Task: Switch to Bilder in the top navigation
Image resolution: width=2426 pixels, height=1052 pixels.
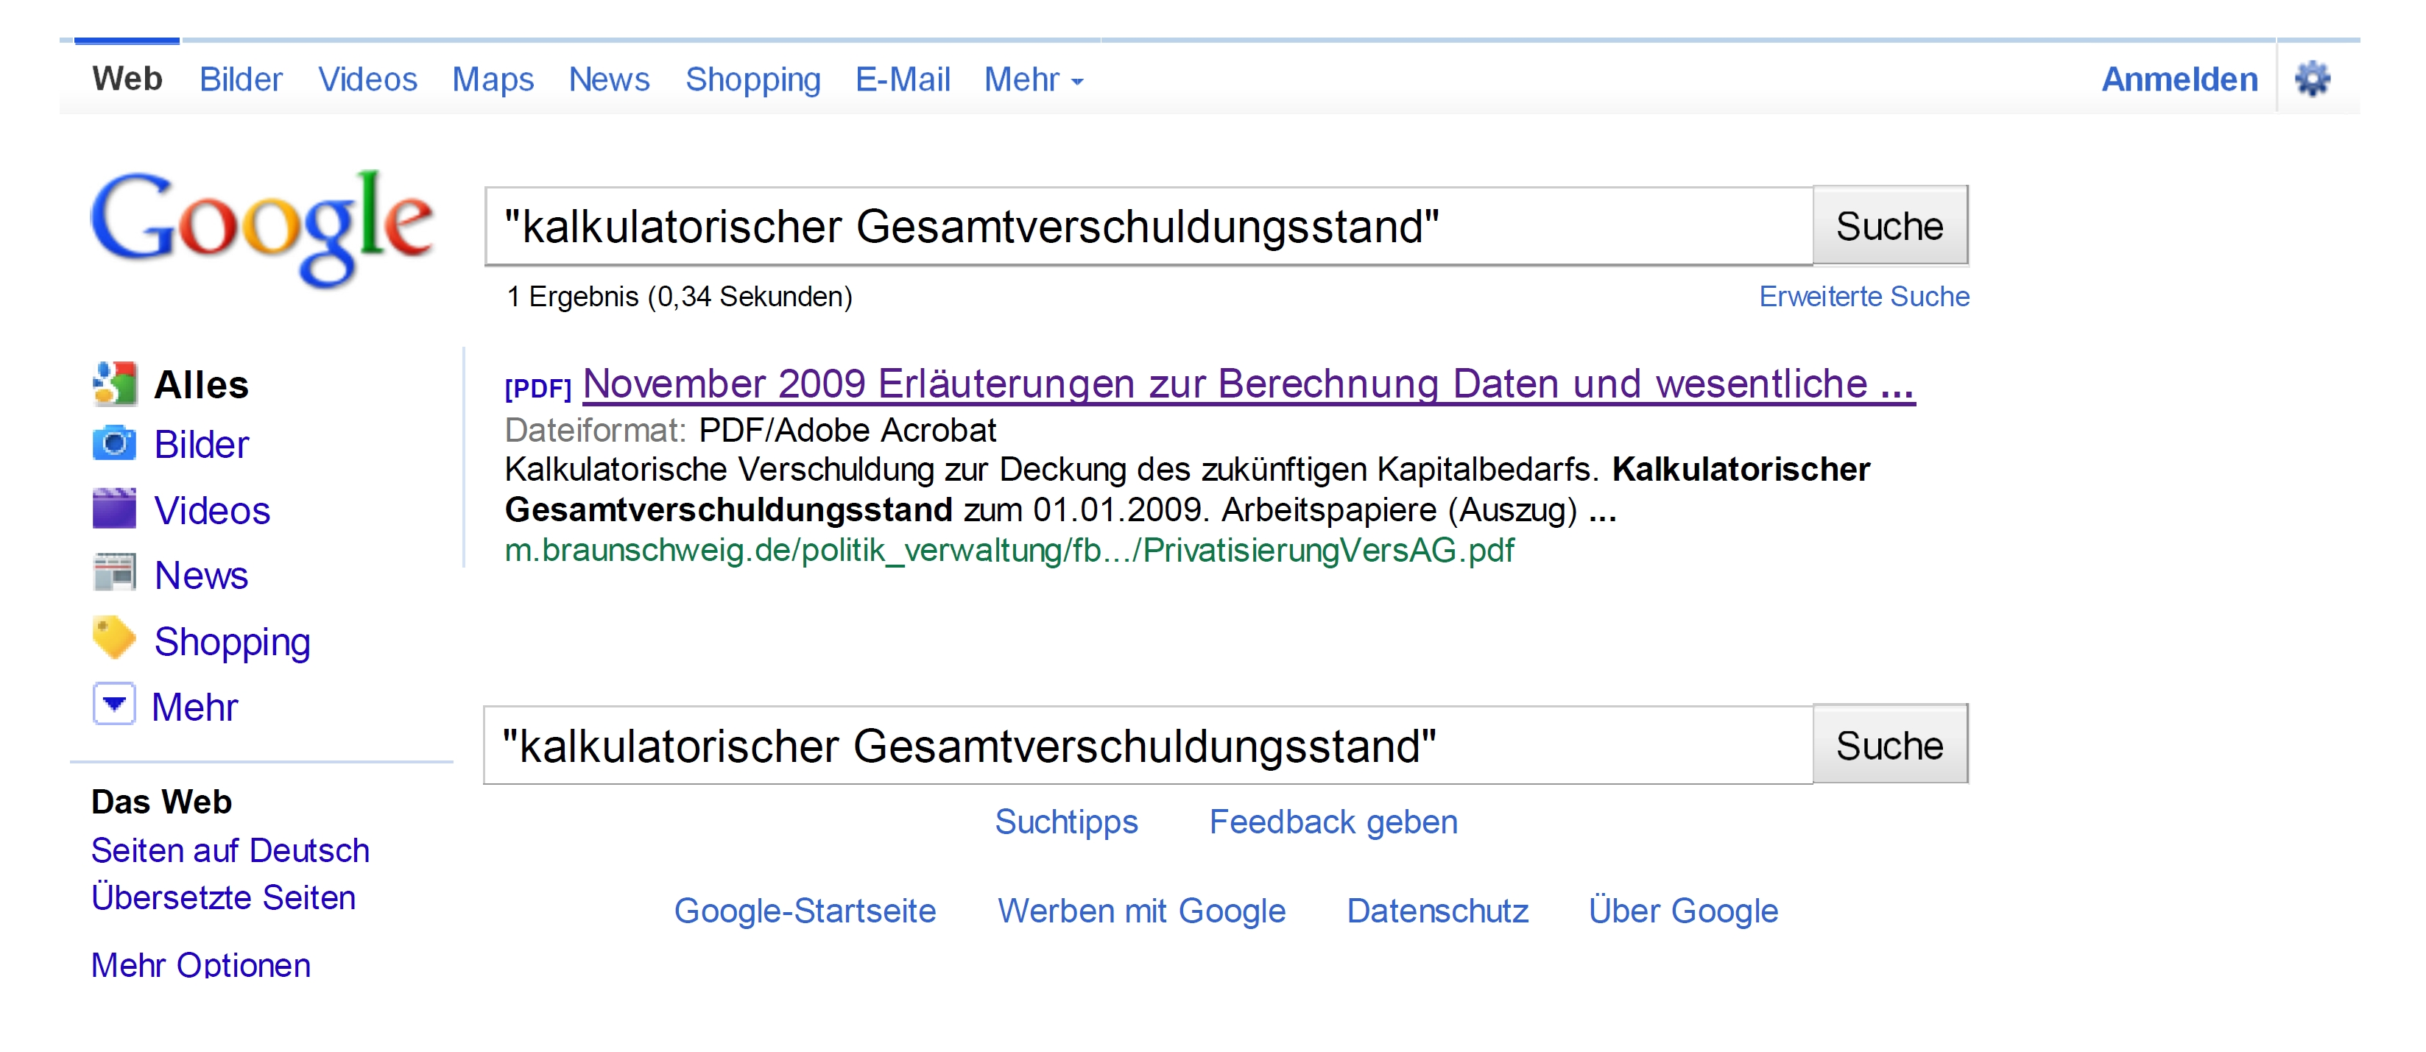Action: tap(241, 80)
